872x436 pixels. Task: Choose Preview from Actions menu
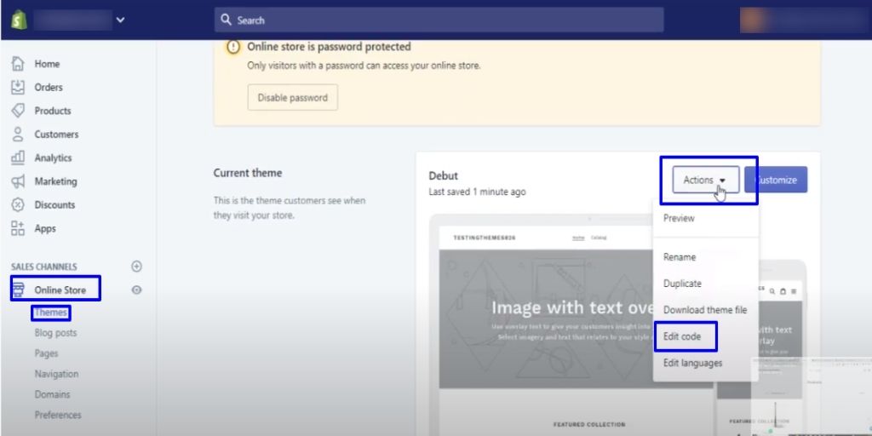point(679,218)
